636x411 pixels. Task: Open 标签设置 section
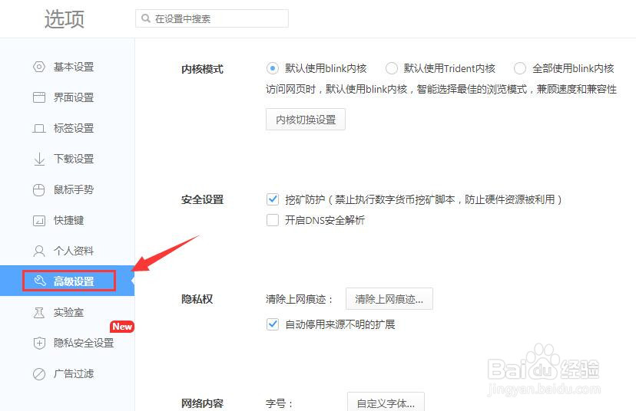point(68,128)
